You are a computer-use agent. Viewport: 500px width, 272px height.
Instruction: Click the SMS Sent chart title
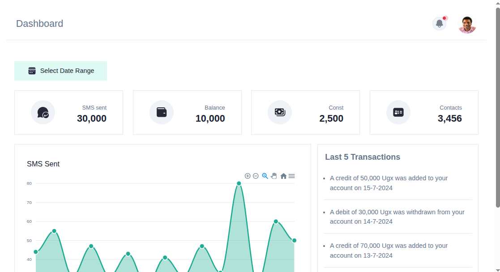(x=43, y=164)
